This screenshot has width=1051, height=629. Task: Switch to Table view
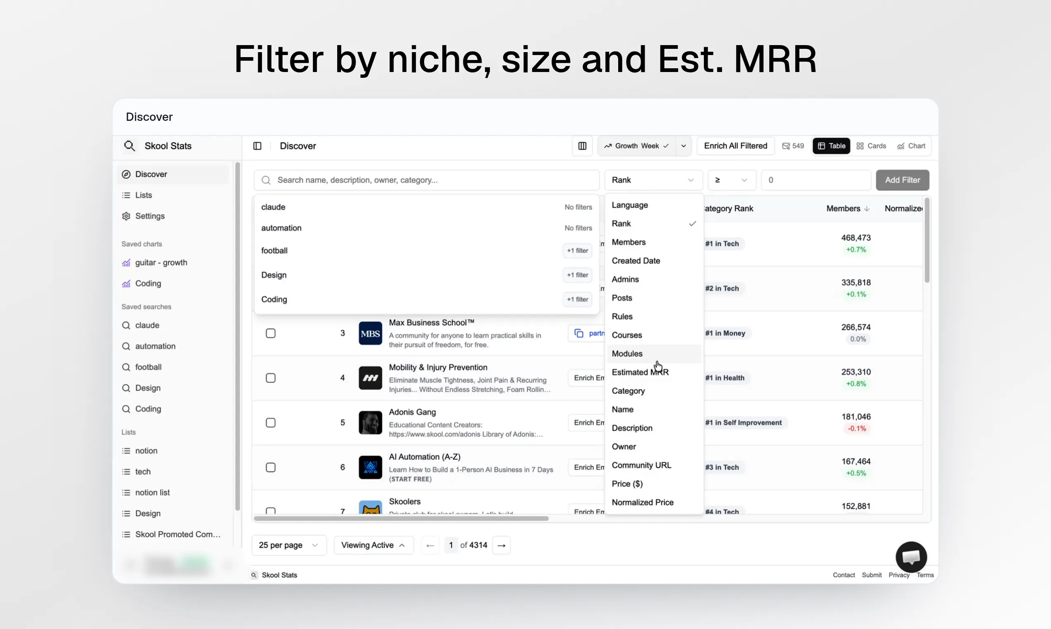pyautogui.click(x=831, y=146)
